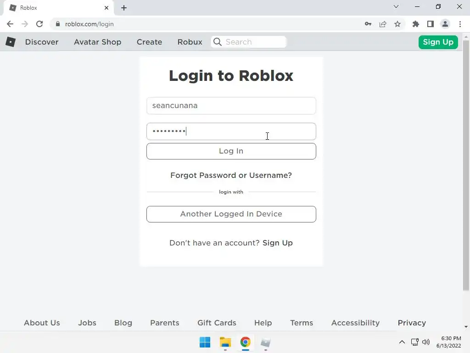Click the page vertical scrollbar thumb
The image size is (470, 353).
(466, 165)
